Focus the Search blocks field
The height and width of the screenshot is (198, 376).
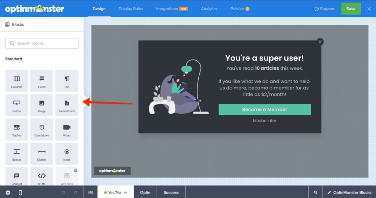click(41, 43)
